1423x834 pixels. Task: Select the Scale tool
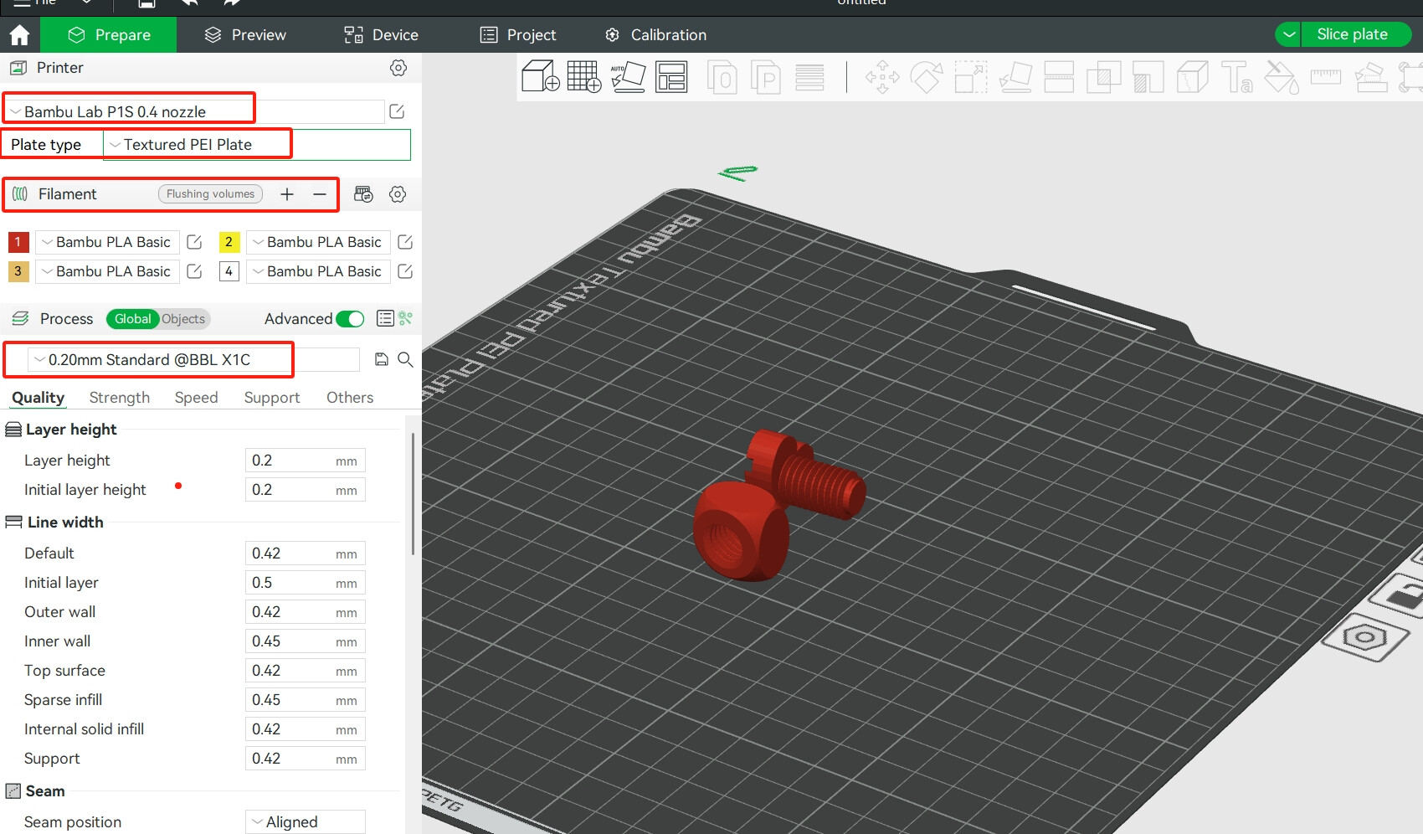[970, 77]
